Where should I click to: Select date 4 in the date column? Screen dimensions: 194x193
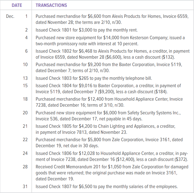coord(26,38)
